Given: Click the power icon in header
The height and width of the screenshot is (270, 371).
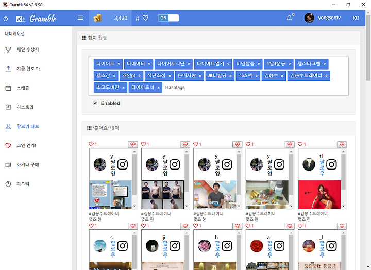Looking at the screenshot, I should pyautogui.click(x=6, y=18).
